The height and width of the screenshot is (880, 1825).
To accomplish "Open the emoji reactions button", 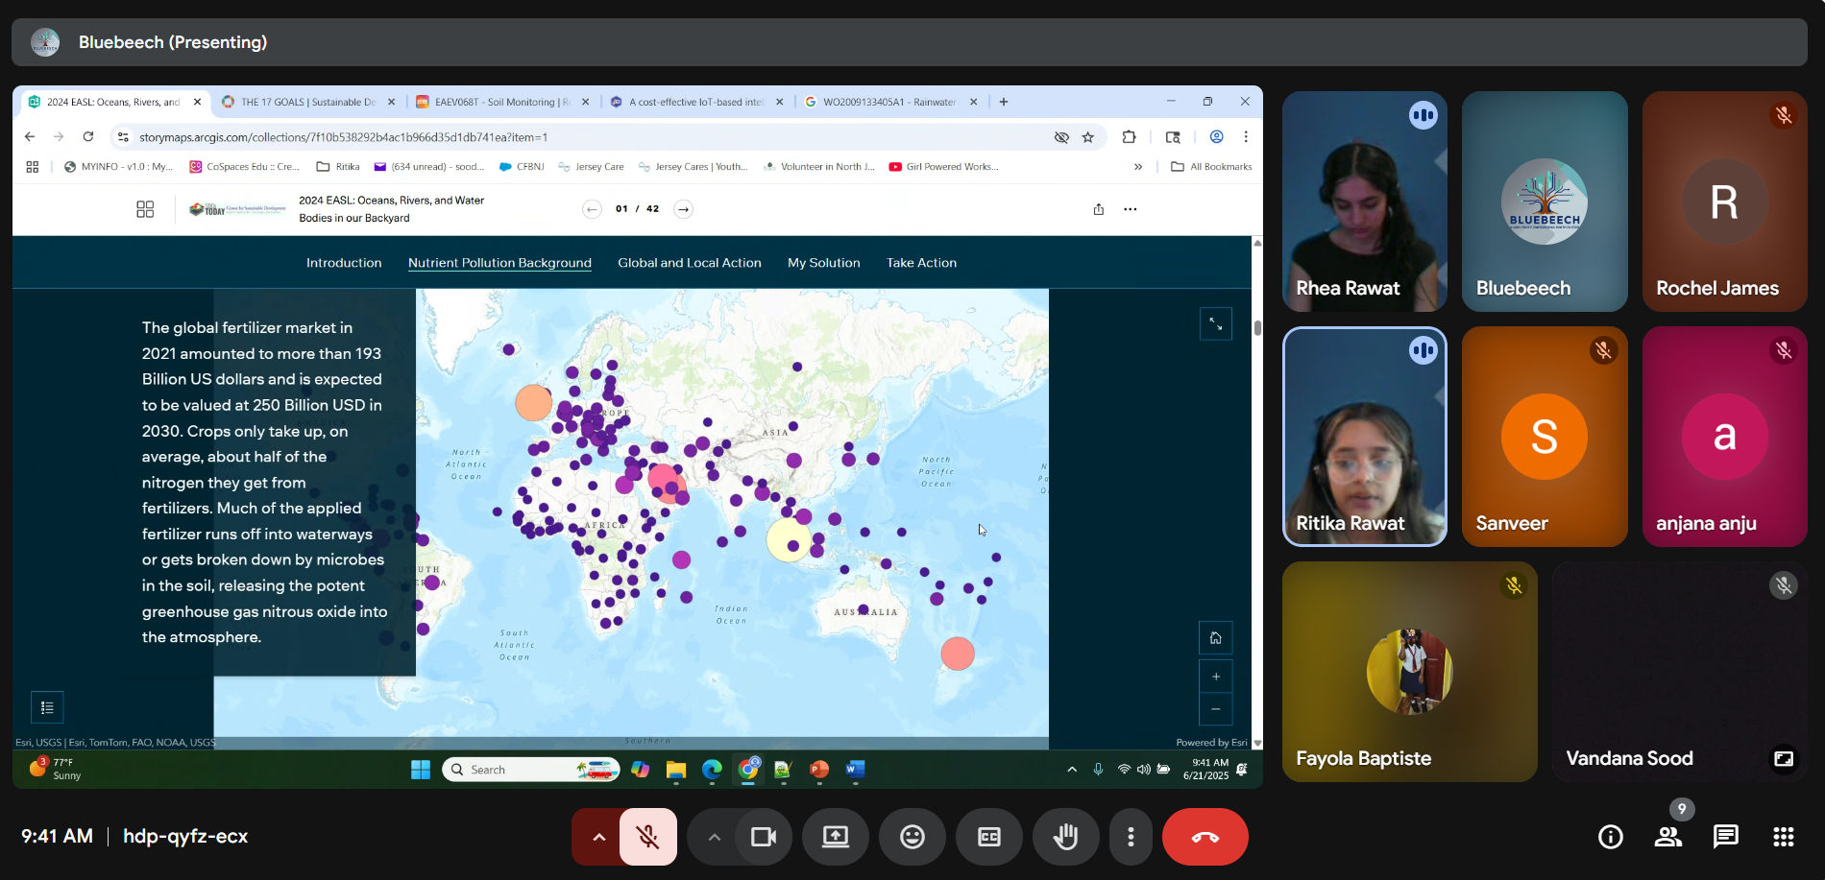I will 912,837.
